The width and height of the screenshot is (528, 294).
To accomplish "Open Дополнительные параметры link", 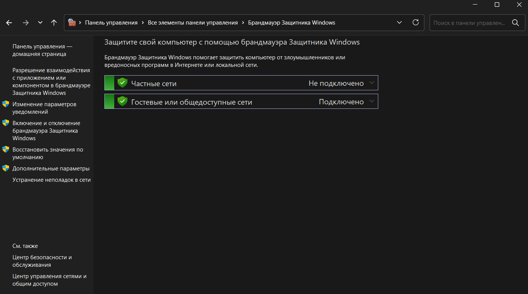I will (51, 169).
